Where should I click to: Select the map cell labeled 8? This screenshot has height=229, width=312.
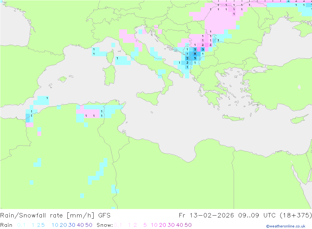pyautogui.click(x=195, y=54)
